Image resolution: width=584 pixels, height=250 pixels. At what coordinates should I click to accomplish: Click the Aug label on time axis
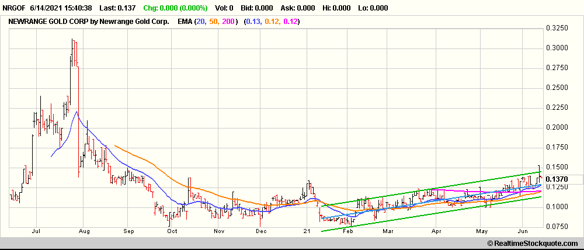point(85,232)
